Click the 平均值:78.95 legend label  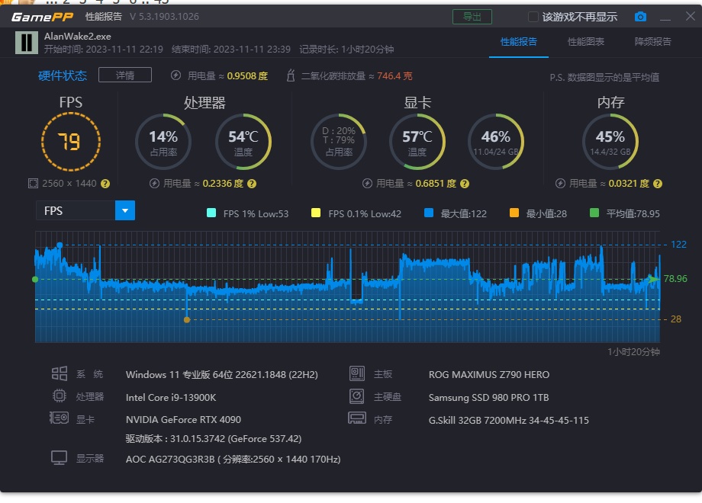(x=633, y=213)
